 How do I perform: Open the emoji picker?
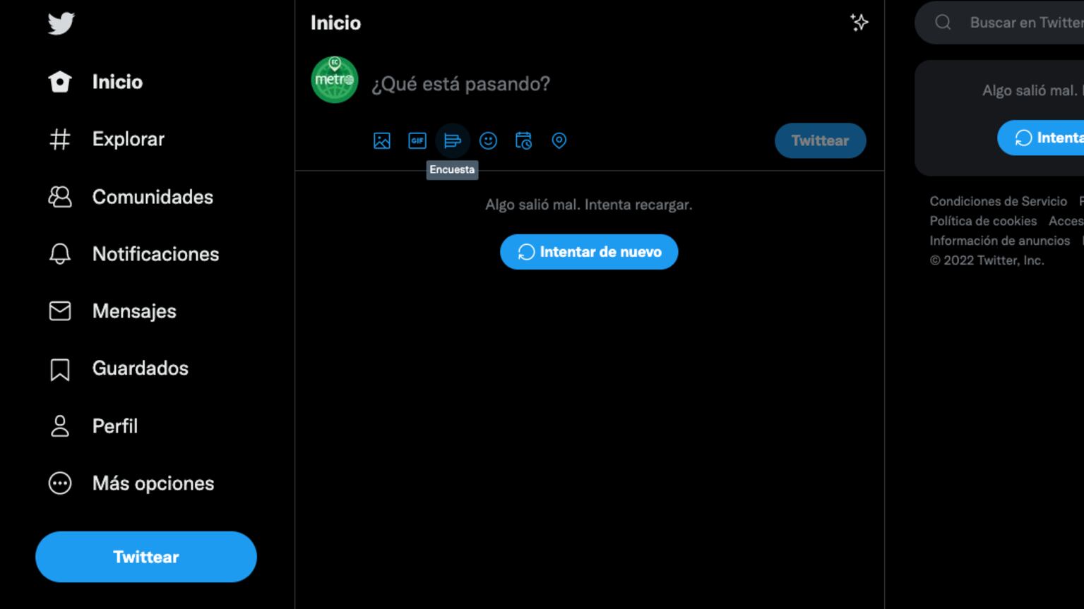(488, 140)
